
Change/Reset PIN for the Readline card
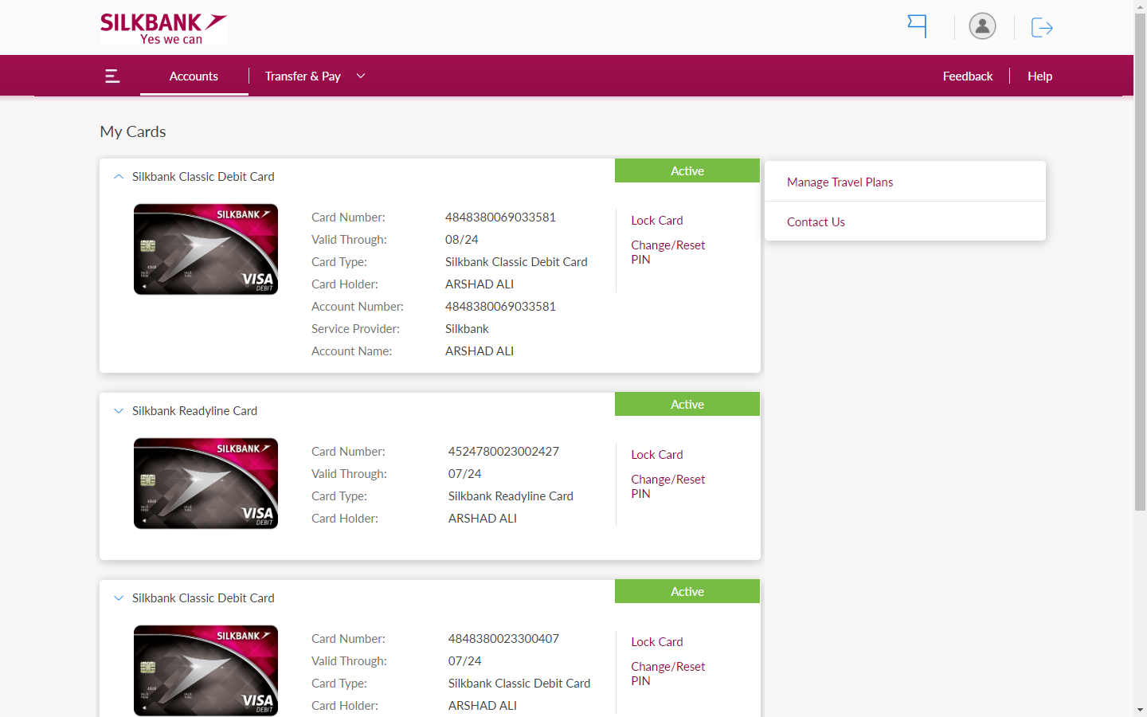tap(667, 486)
